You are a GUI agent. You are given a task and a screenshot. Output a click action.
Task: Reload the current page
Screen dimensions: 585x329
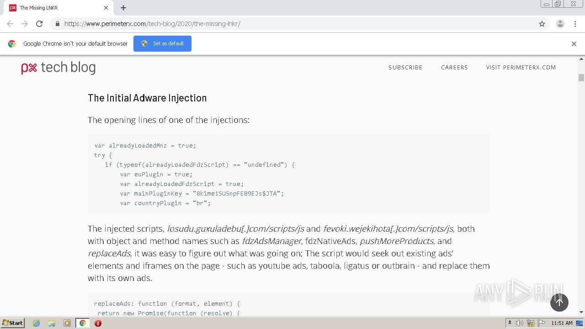coord(39,24)
